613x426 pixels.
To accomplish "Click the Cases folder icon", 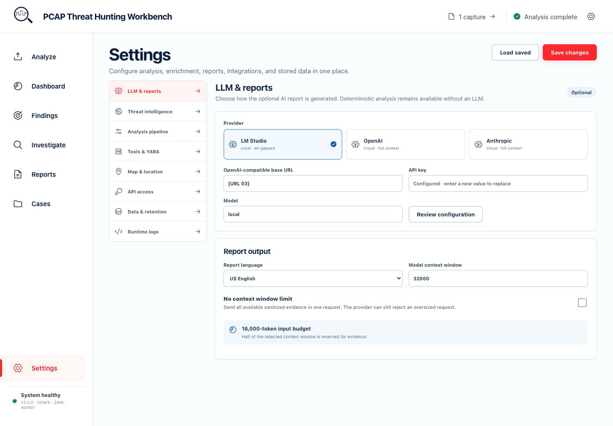I will pos(18,204).
